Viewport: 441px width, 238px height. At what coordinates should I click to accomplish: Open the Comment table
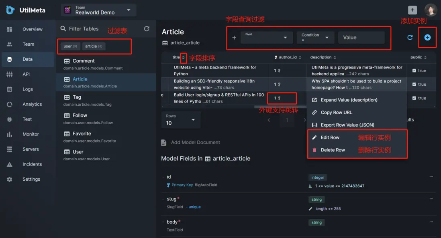106,64
